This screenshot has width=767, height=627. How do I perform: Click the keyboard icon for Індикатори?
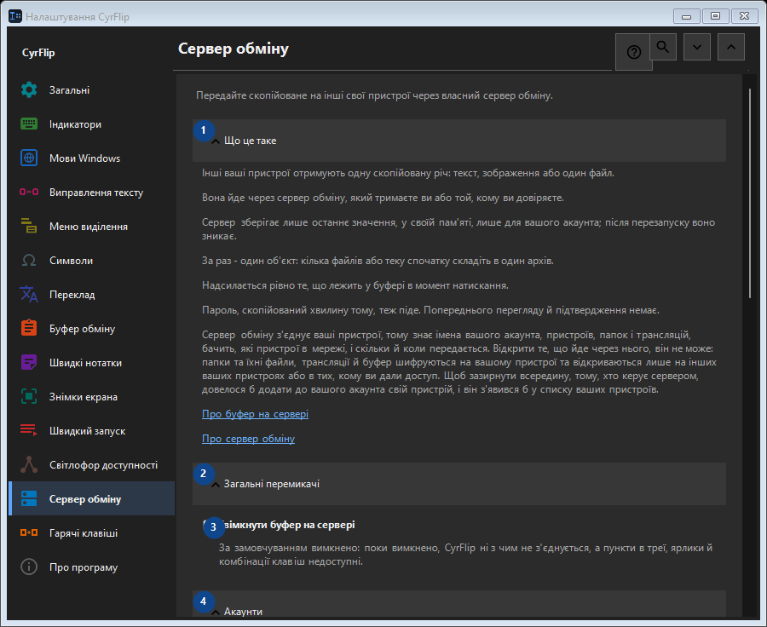pyautogui.click(x=29, y=124)
